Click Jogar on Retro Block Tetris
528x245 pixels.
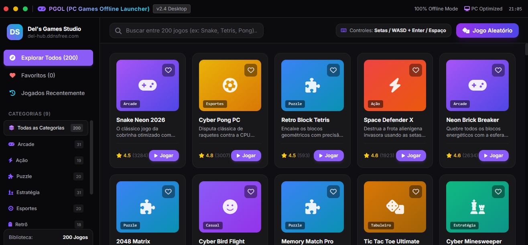[329, 156]
